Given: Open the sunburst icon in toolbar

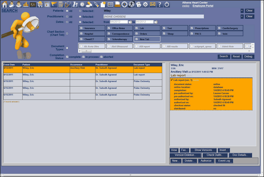Looking at the screenshot, I should point(82,4).
